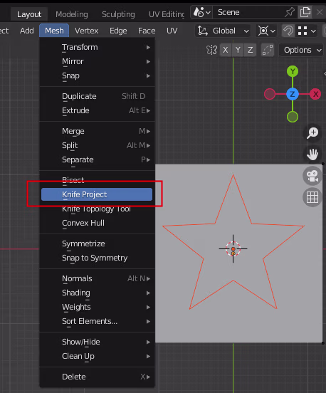Click the negative Y axis gizmo circle
This screenshot has height=393, width=326.
(293, 117)
